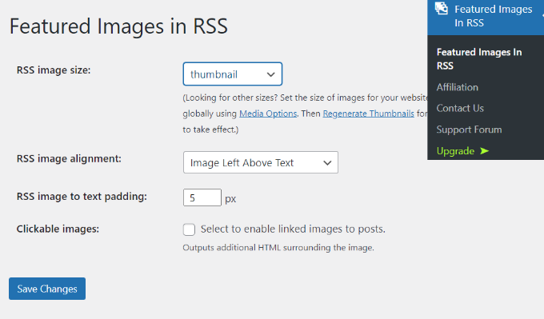
Task: Open the Support Forum submenu item
Action: [469, 130]
